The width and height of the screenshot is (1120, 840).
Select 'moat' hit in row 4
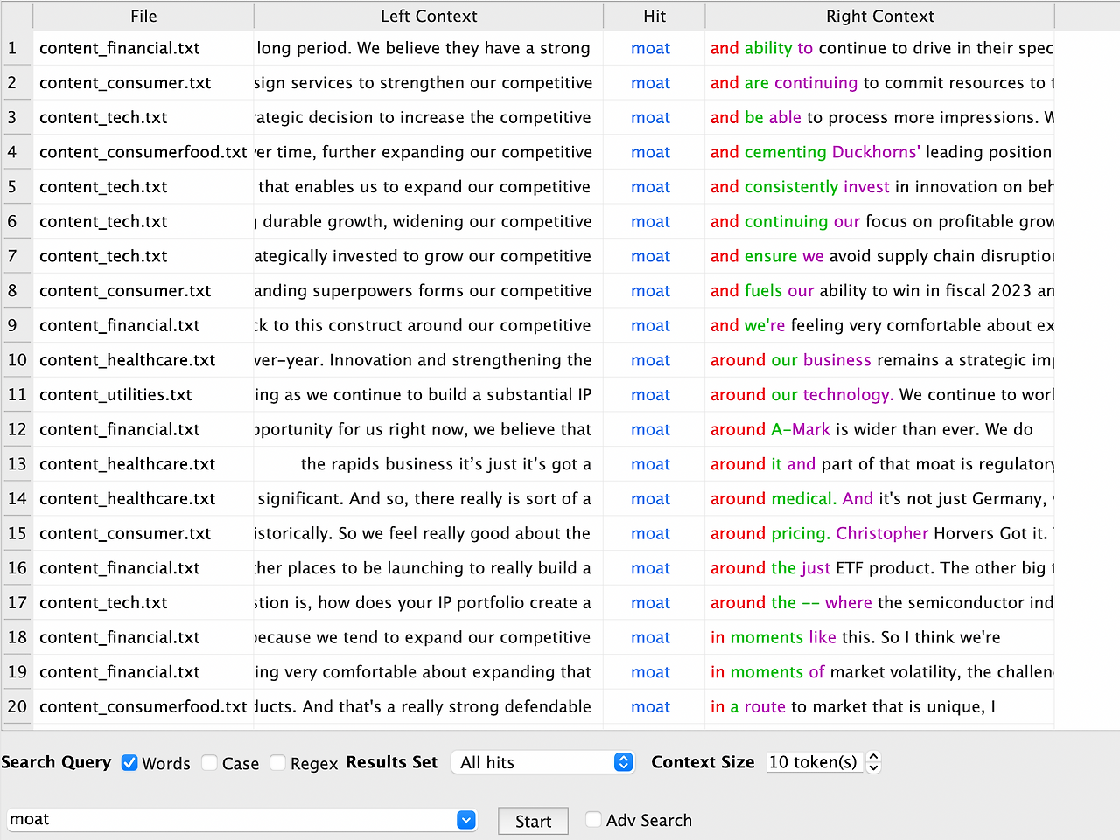[651, 153]
